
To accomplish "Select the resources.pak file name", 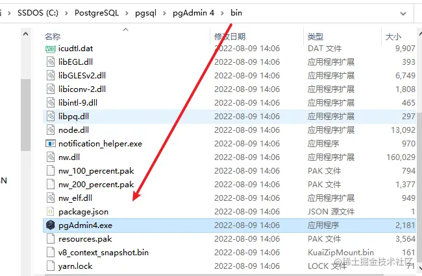I will pyautogui.click(x=85, y=238).
